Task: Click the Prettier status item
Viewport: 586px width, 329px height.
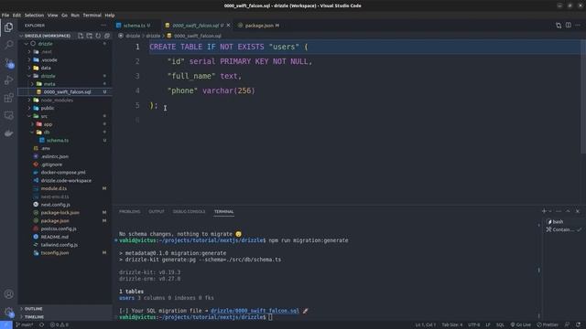Action: coord(548,325)
